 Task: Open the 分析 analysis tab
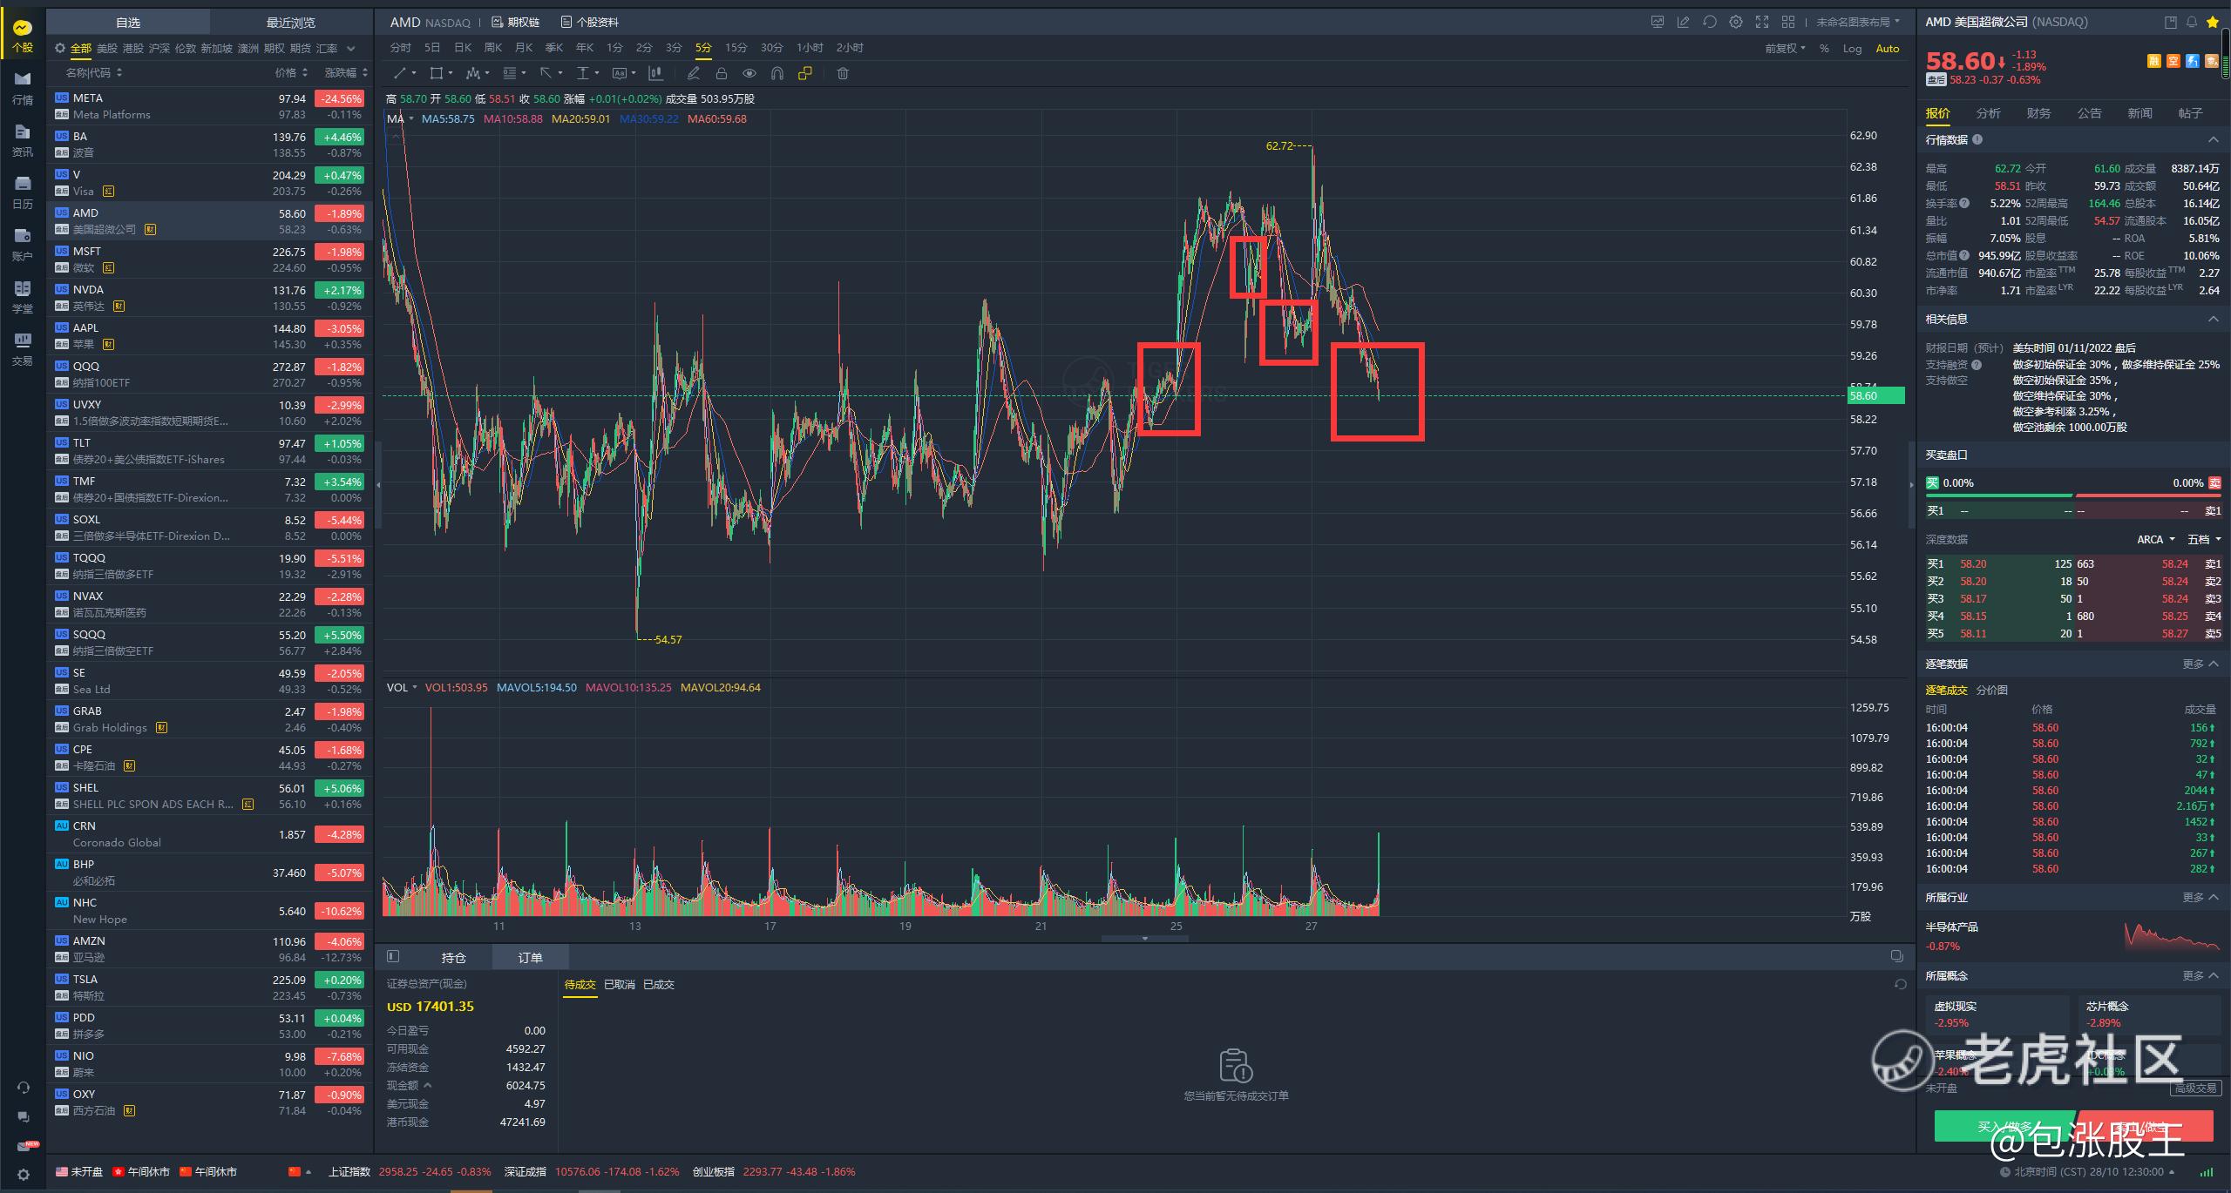click(1988, 113)
